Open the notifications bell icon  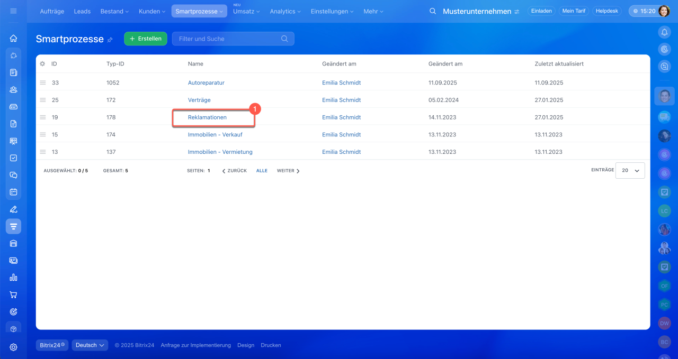click(664, 33)
